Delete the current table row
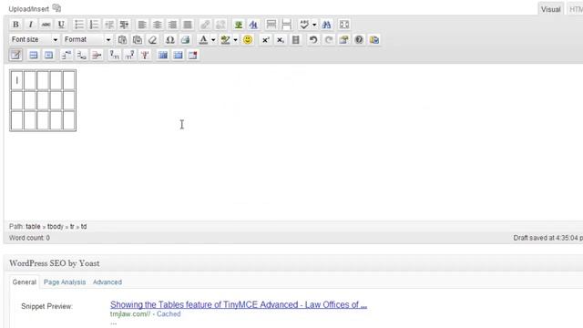Viewport: 583px width, 328px height. point(97,55)
